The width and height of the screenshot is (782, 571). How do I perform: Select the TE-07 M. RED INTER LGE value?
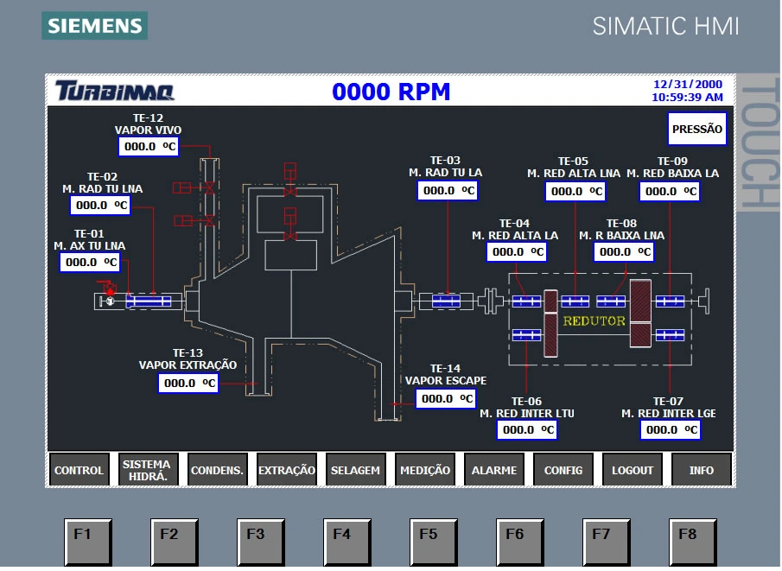671,429
